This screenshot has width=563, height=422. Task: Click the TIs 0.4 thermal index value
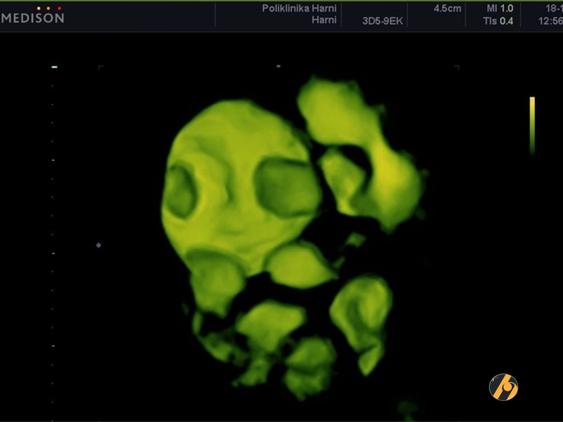pyautogui.click(x=498, y=21)
